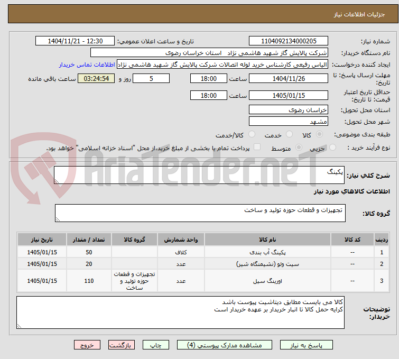Click پاسخ به نیاز button
The height and width of the screenshot is (359, 399).
[306, 345]
